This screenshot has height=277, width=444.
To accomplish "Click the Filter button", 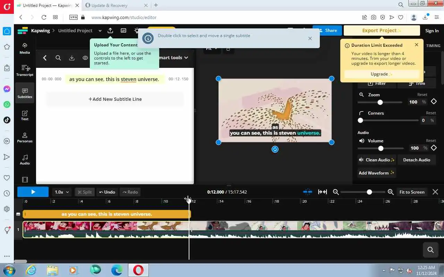I will pos(377,83).
